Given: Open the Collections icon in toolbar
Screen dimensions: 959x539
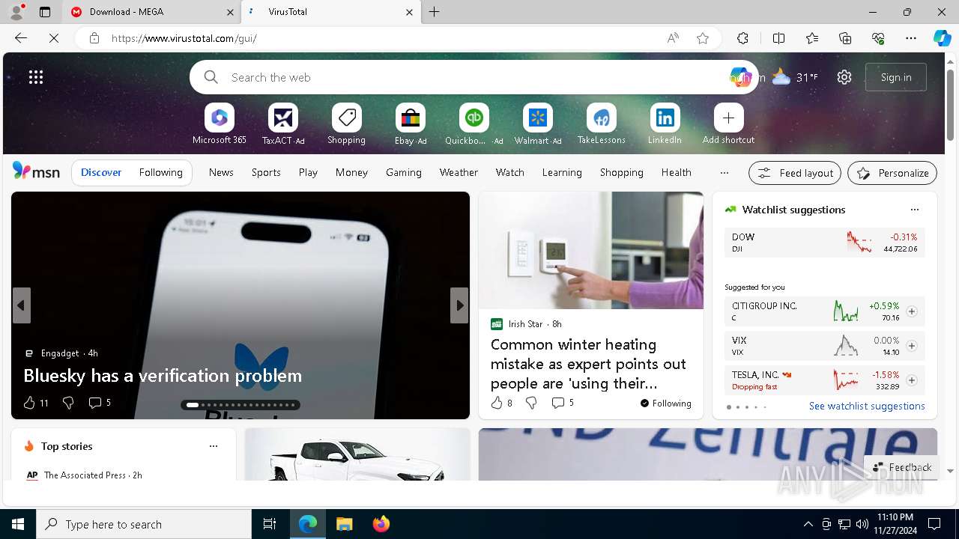Looking at the screenshot, I should click(845, 38).
